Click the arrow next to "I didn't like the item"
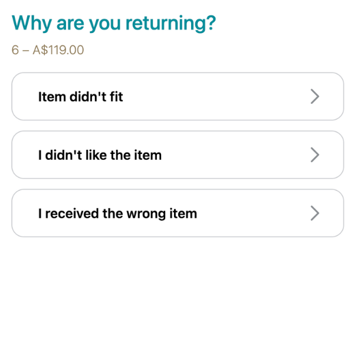 pyautogui.click(x=315, y=155)
